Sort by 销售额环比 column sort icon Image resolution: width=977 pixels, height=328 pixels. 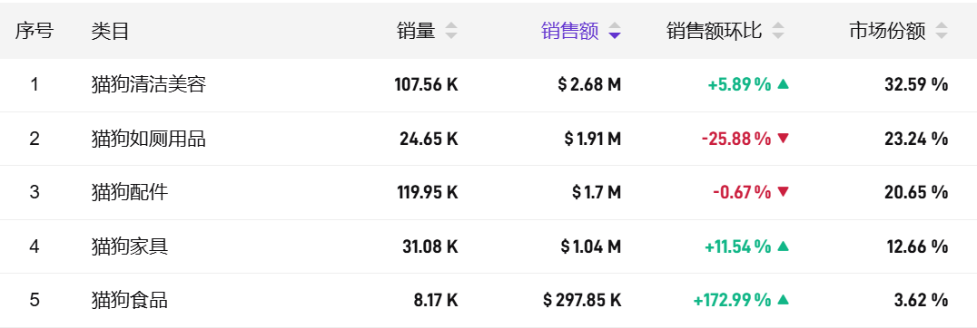(777, 31)
